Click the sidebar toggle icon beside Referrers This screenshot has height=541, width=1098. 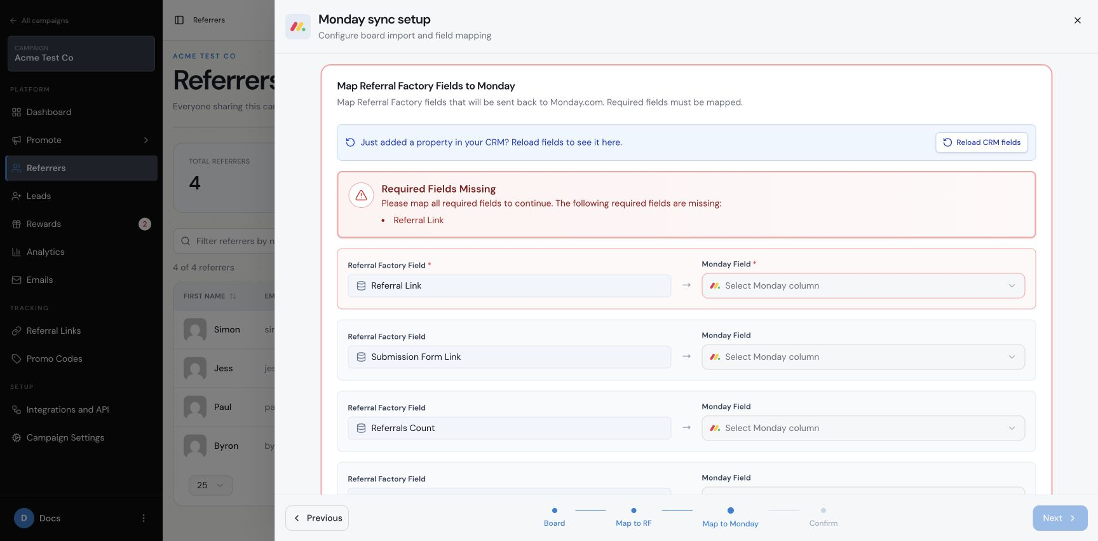tap(179, 20)
